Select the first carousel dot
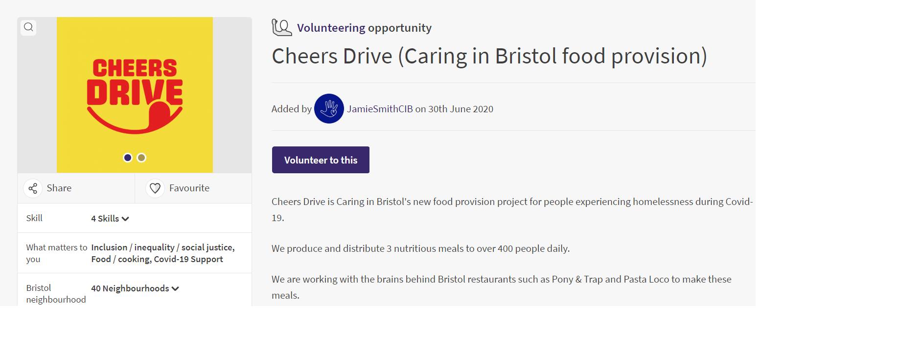Viewport: 897px width, 347px height. 128,158
